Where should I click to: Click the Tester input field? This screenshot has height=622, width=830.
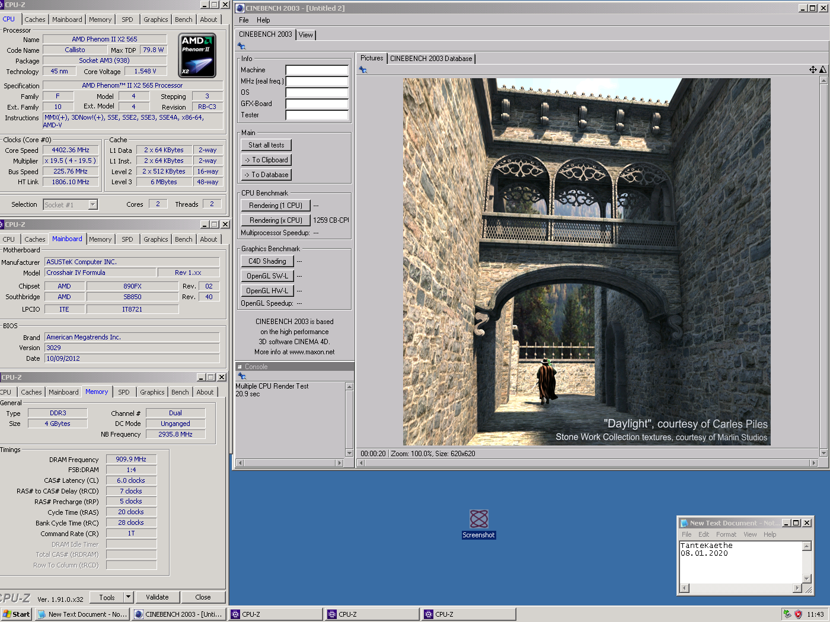tap(317, 115)
